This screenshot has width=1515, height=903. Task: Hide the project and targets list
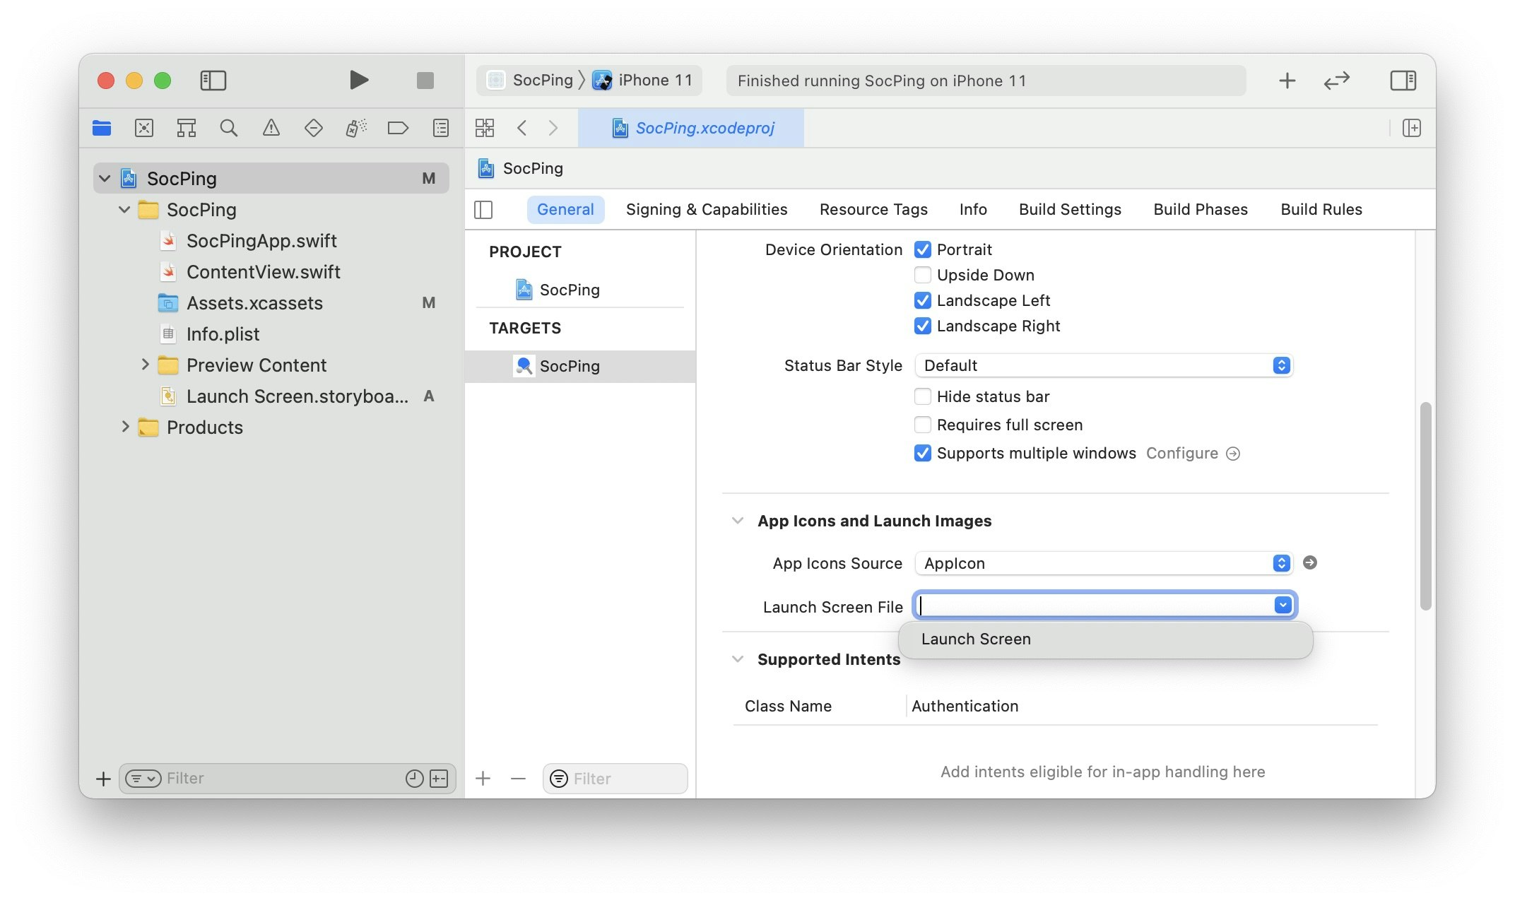click(x=483, y=210)
